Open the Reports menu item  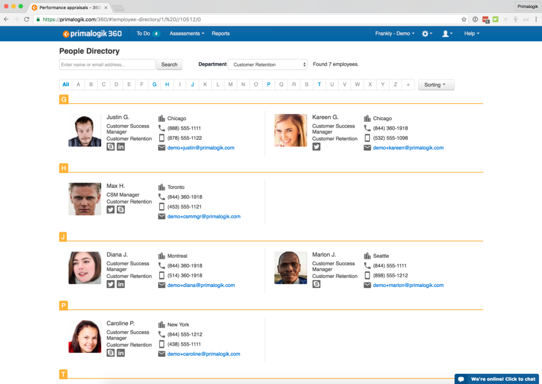[x=221, y=33]
